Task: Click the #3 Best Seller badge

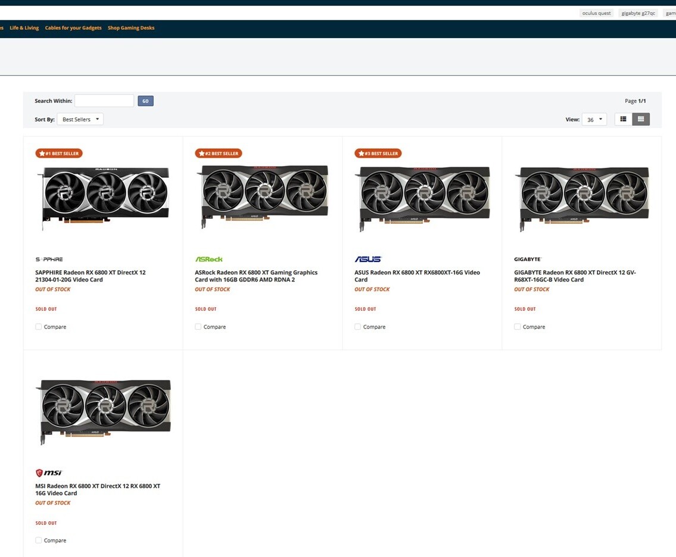Action: tap(378, 154)
